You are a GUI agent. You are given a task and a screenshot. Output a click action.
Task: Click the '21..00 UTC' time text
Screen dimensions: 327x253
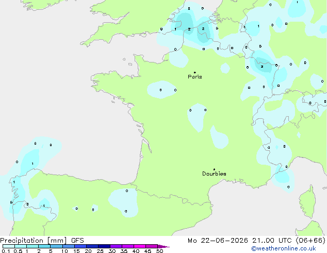(272, 241)
